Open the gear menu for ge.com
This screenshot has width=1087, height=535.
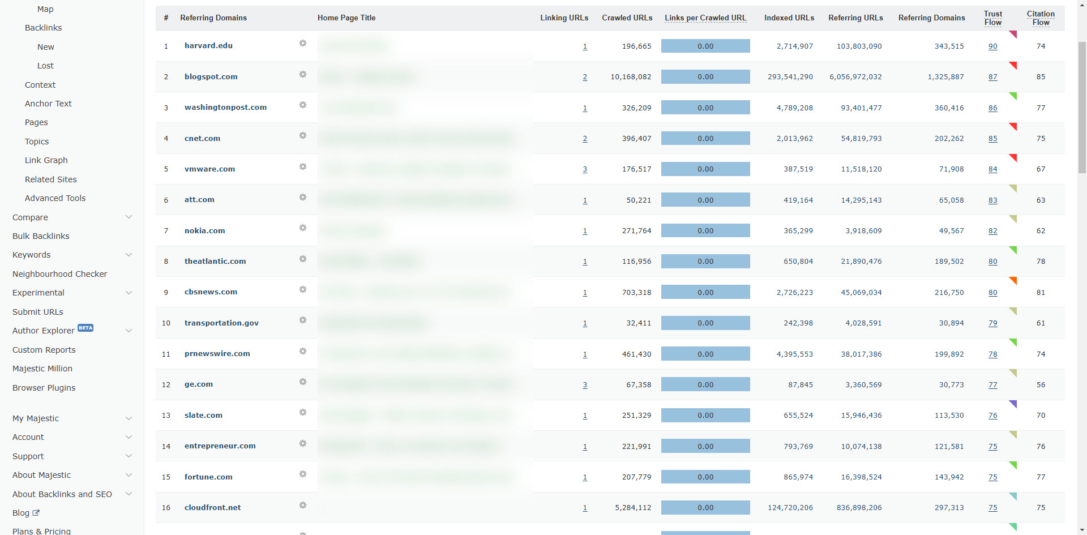303,382
